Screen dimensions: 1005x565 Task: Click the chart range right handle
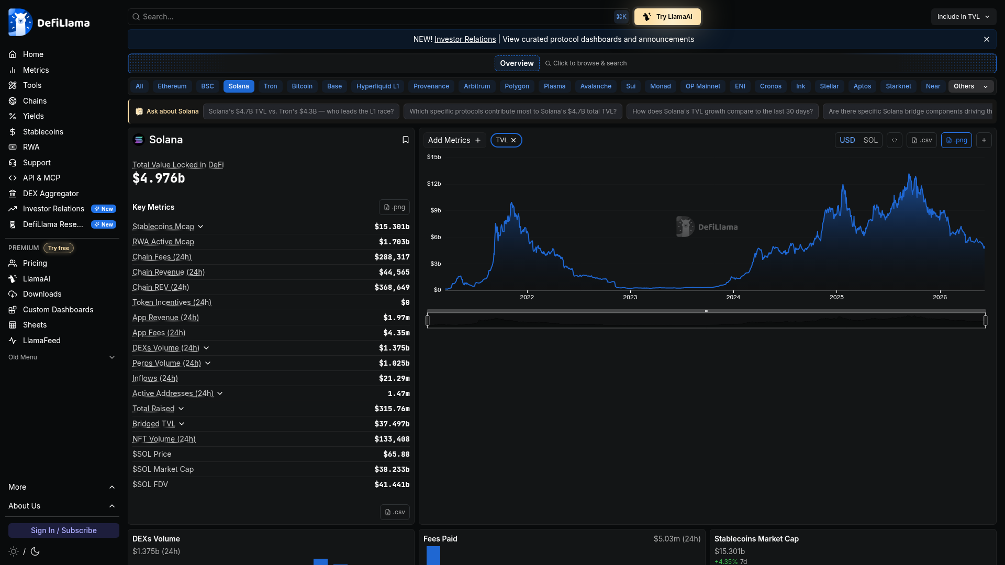coord(986,320)
